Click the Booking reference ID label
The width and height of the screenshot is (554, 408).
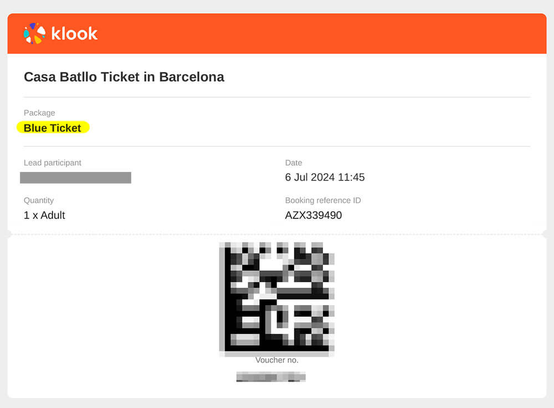tap(323, 200)
